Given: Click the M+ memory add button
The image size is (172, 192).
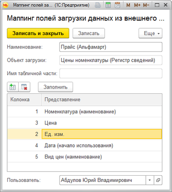Looking at the screenshot, I should (x=137, y=5).
